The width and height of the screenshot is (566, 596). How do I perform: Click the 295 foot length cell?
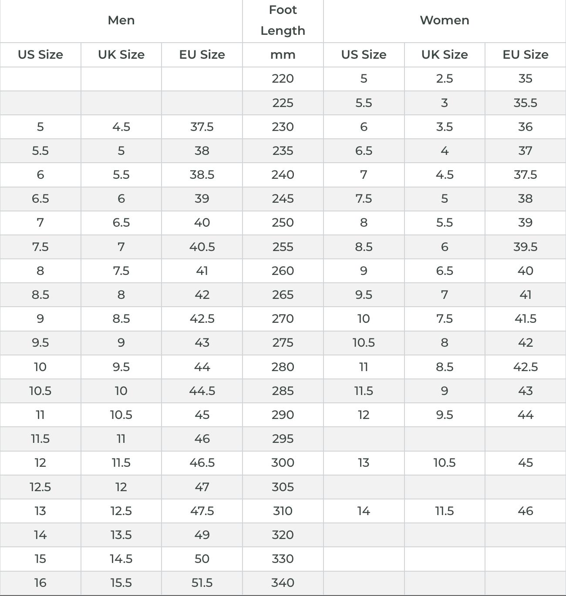point(283,439)
